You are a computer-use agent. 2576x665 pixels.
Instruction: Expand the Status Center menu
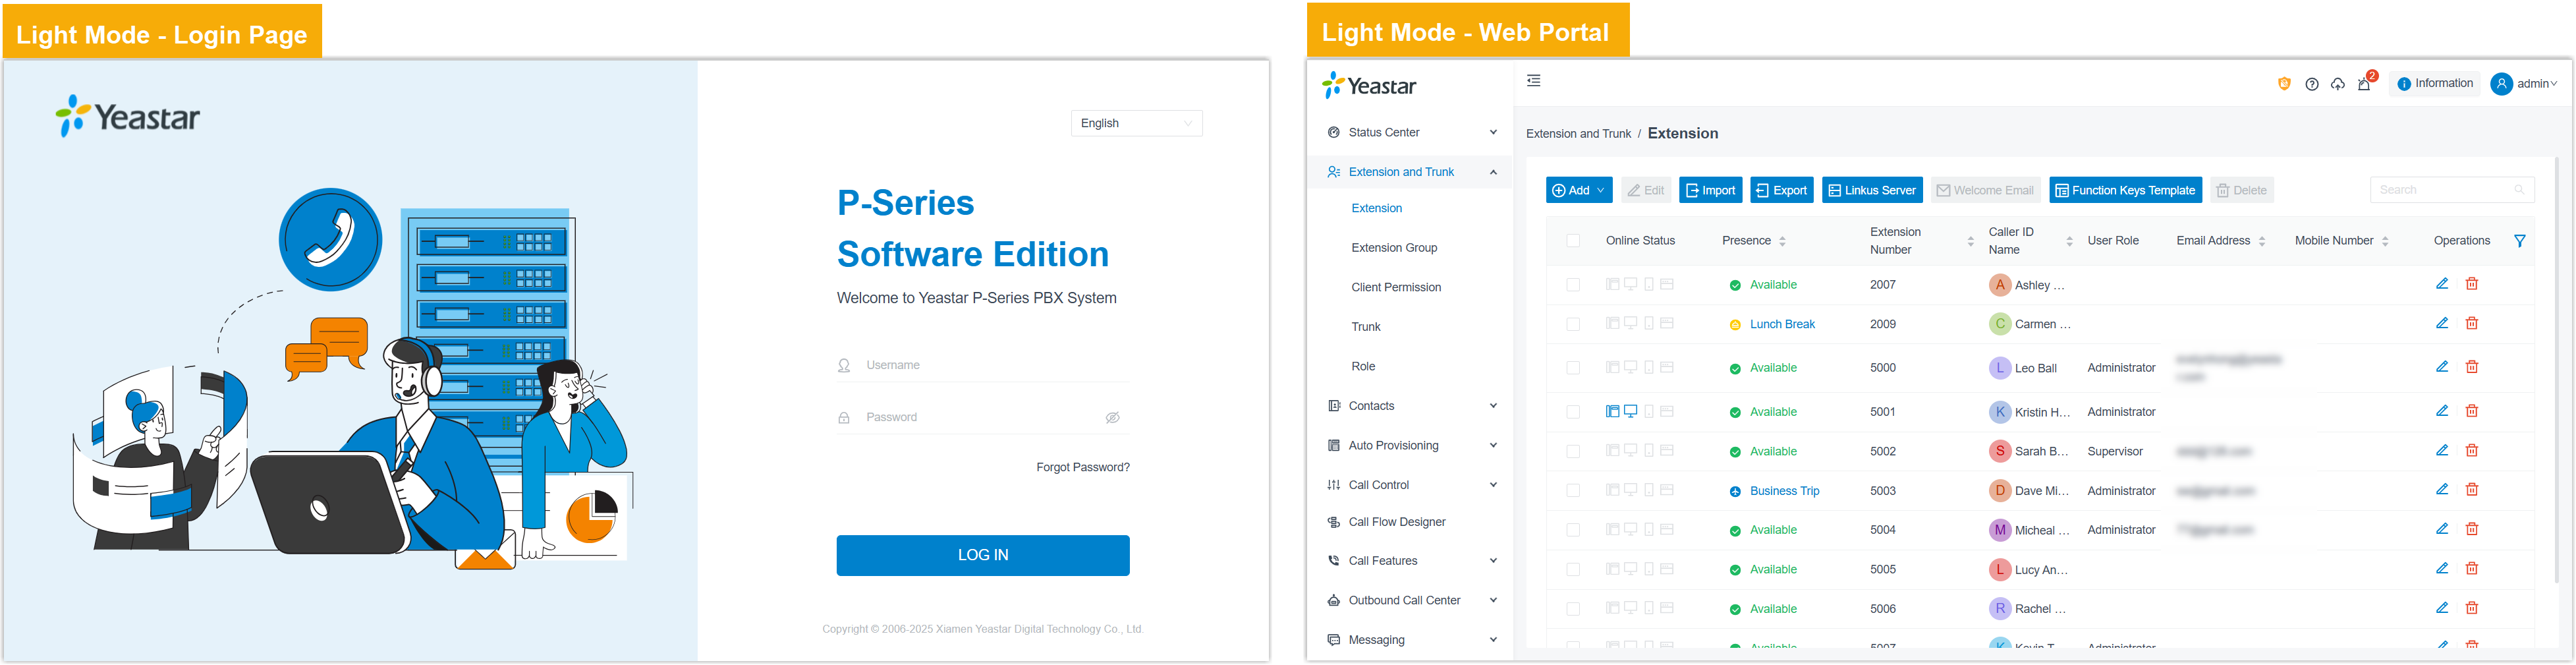pos(1411,132)
